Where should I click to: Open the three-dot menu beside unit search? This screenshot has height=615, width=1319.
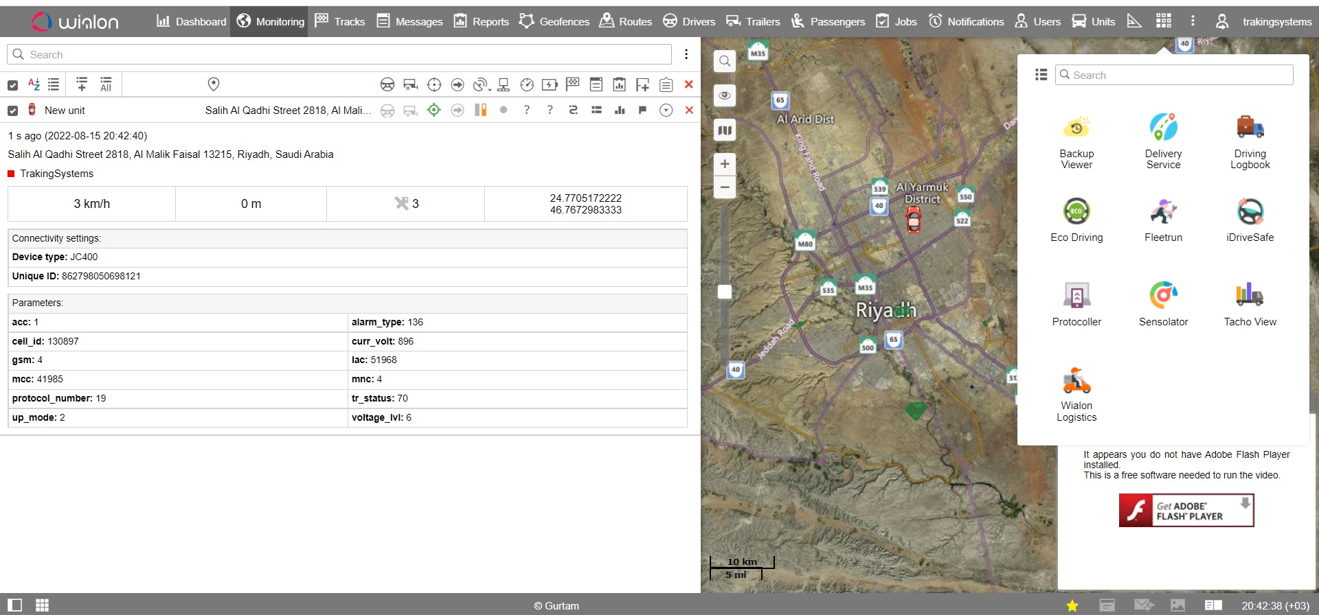point(686,54)
